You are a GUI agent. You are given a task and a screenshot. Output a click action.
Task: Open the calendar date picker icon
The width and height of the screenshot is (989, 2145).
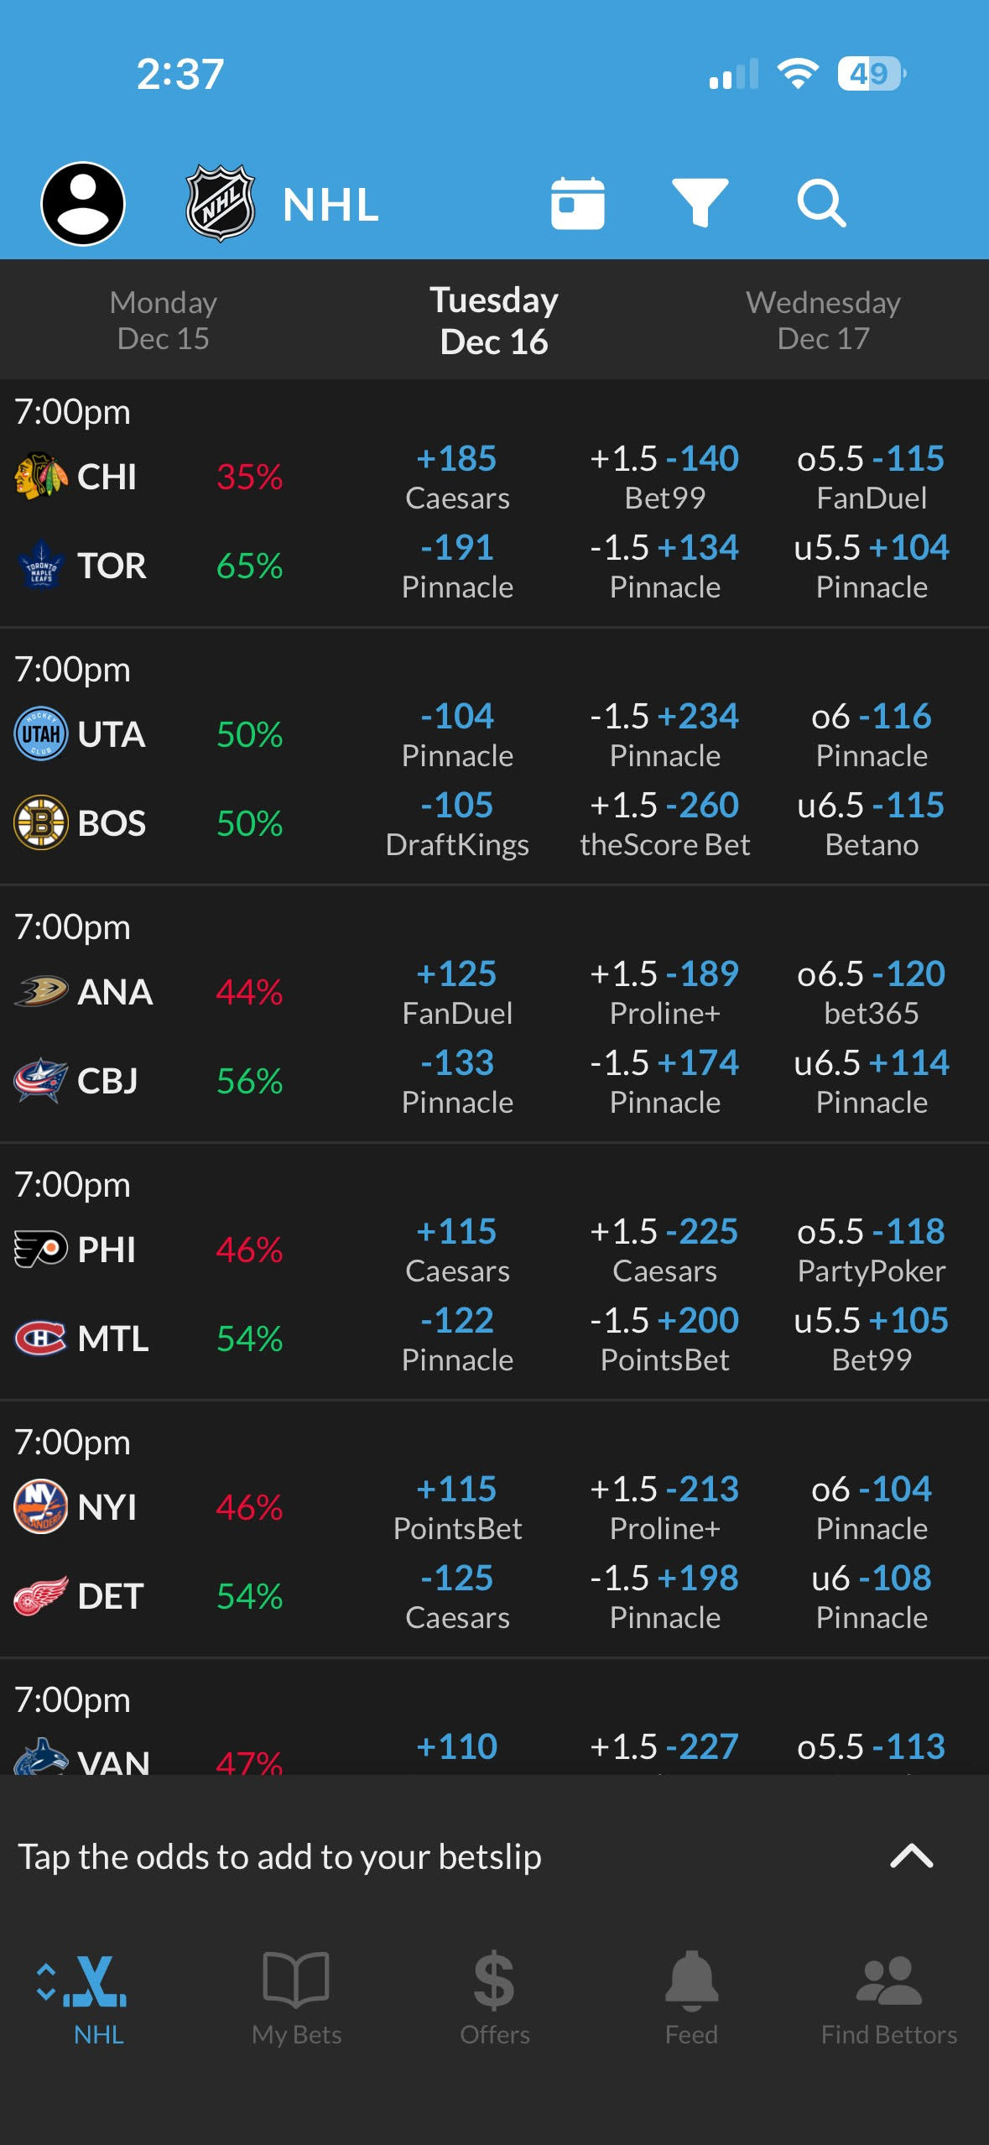(577, 201)
